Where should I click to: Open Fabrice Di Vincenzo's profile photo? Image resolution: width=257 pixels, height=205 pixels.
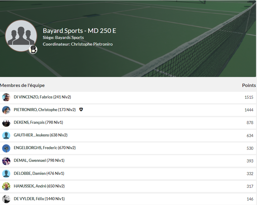click(x=6, y=97)
